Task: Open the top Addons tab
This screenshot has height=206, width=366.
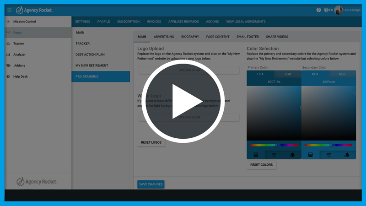Action: (212, 22)
